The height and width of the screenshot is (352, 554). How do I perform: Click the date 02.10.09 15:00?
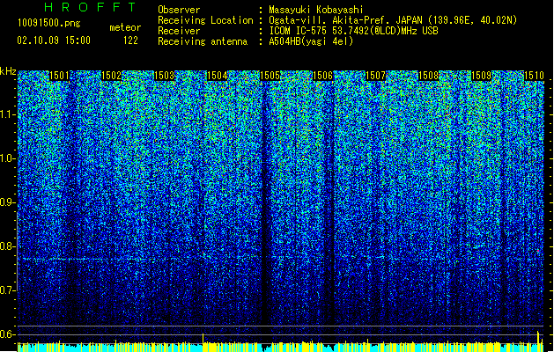pos(54,40)
